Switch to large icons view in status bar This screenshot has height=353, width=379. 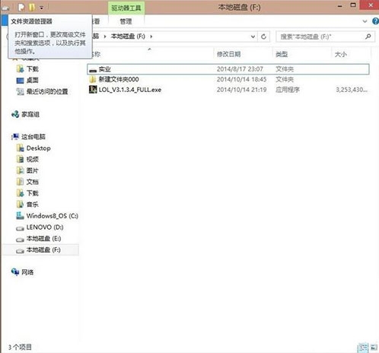coord(374,347)
